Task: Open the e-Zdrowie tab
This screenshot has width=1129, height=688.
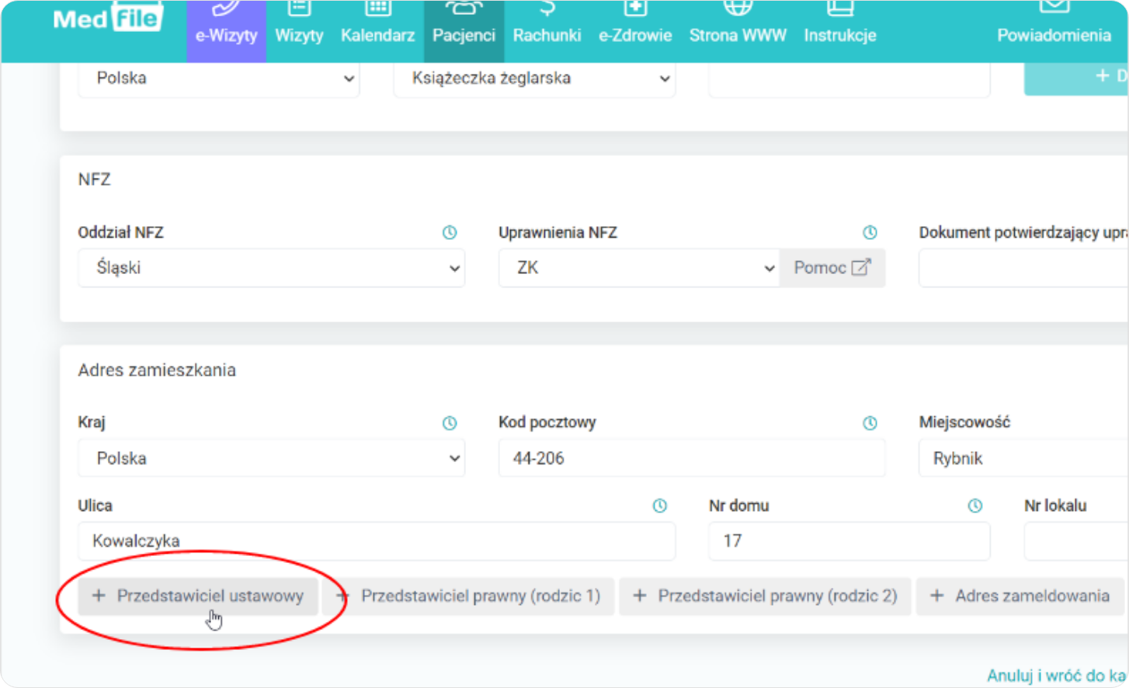Action: (x=634, y=31)
